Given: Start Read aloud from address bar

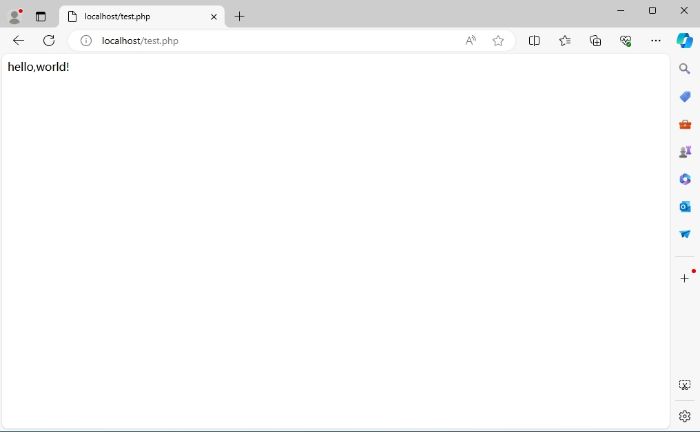Looking at the screenshot, I should 471,41.
